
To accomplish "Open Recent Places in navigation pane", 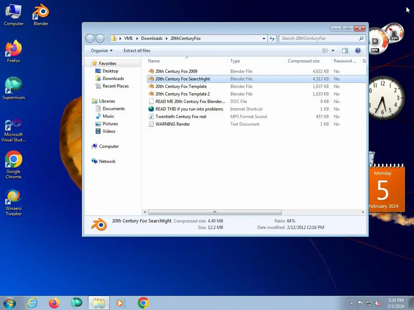I will pyautogui.click(x=115, y=86).
